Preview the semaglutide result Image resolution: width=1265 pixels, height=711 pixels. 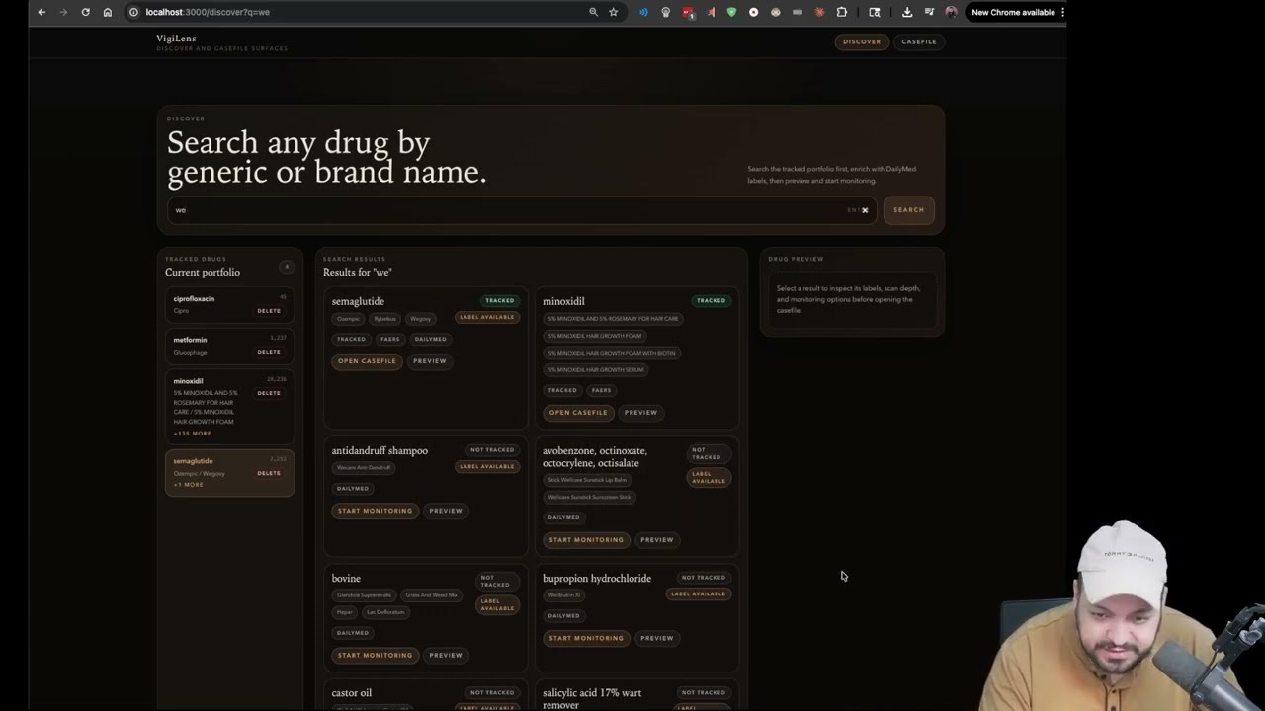point(429,361)
